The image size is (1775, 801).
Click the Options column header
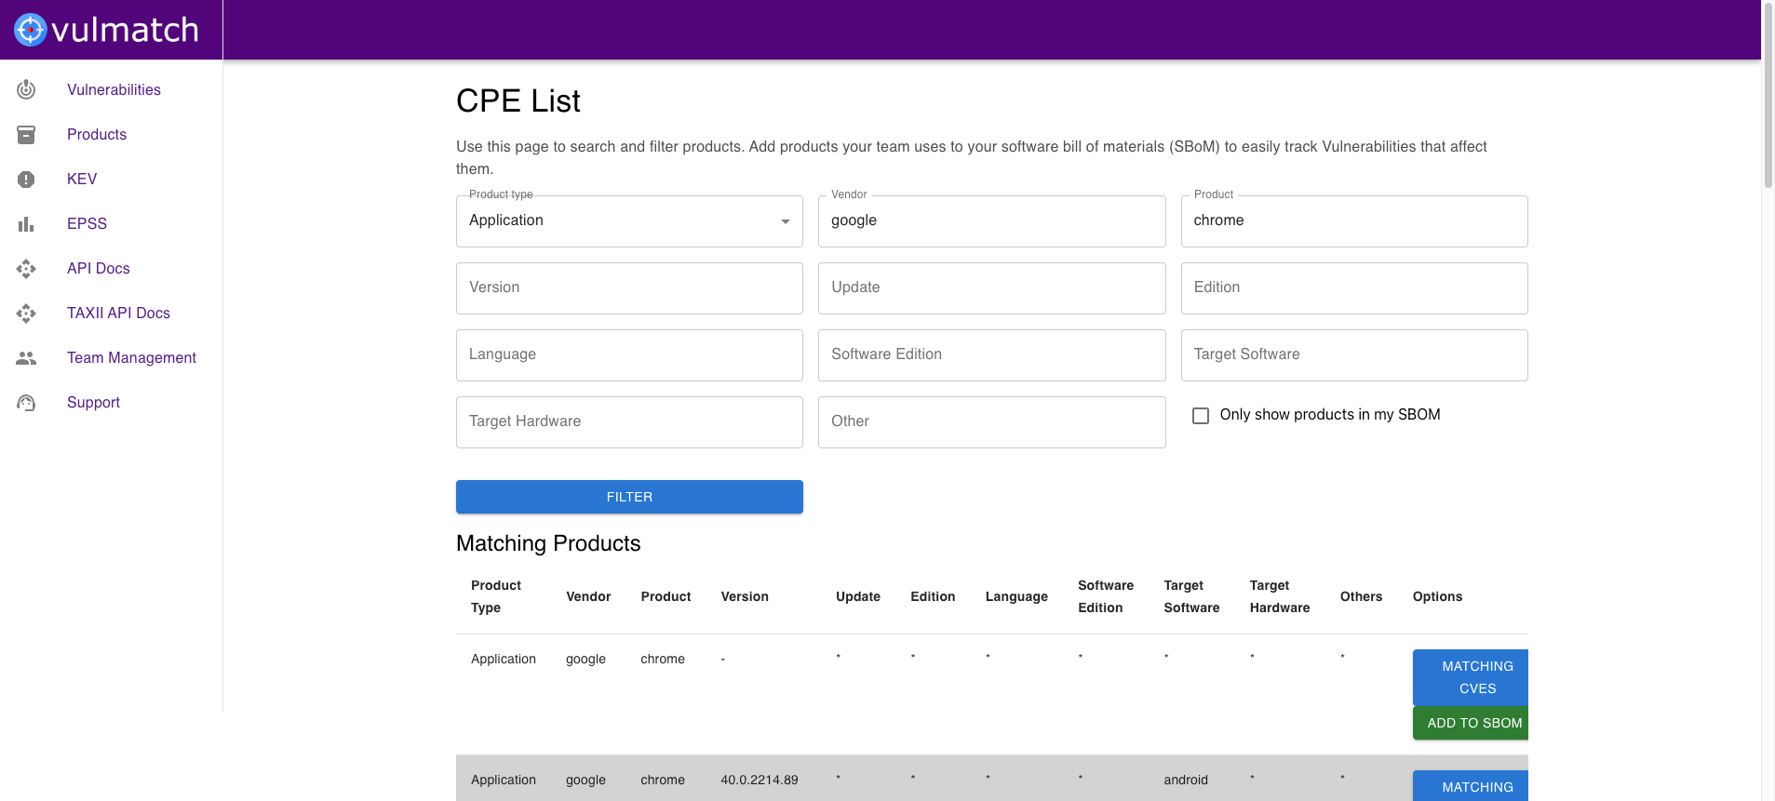(x=1437, y=596)
